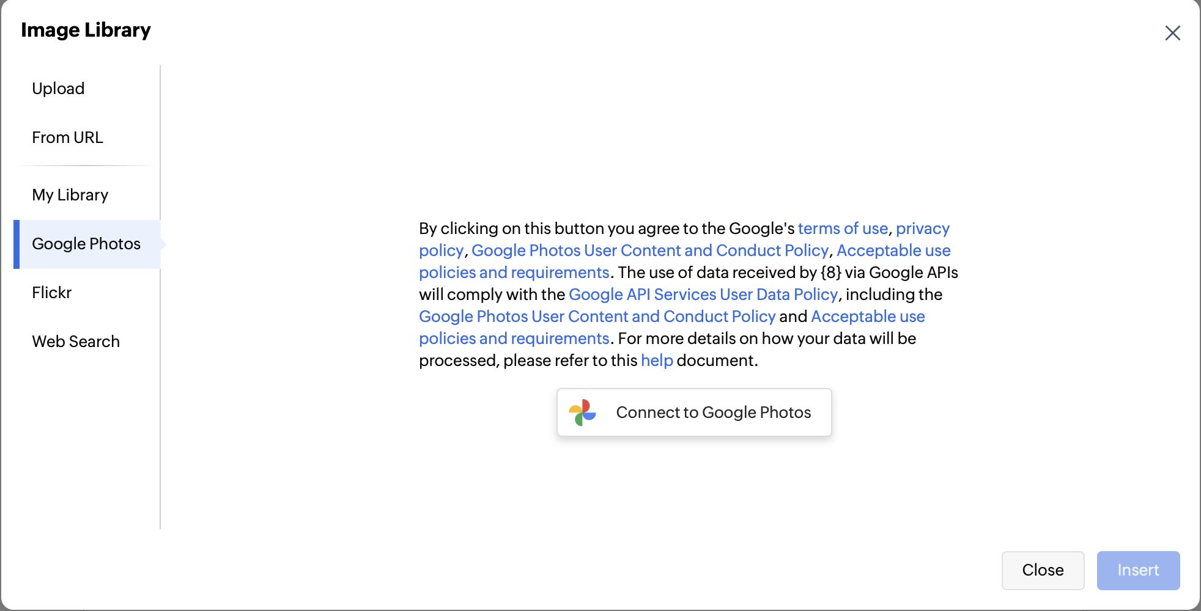Switch to the From URL tab
This screenshot has width=1201, height=611.
(x=67, y=137)
